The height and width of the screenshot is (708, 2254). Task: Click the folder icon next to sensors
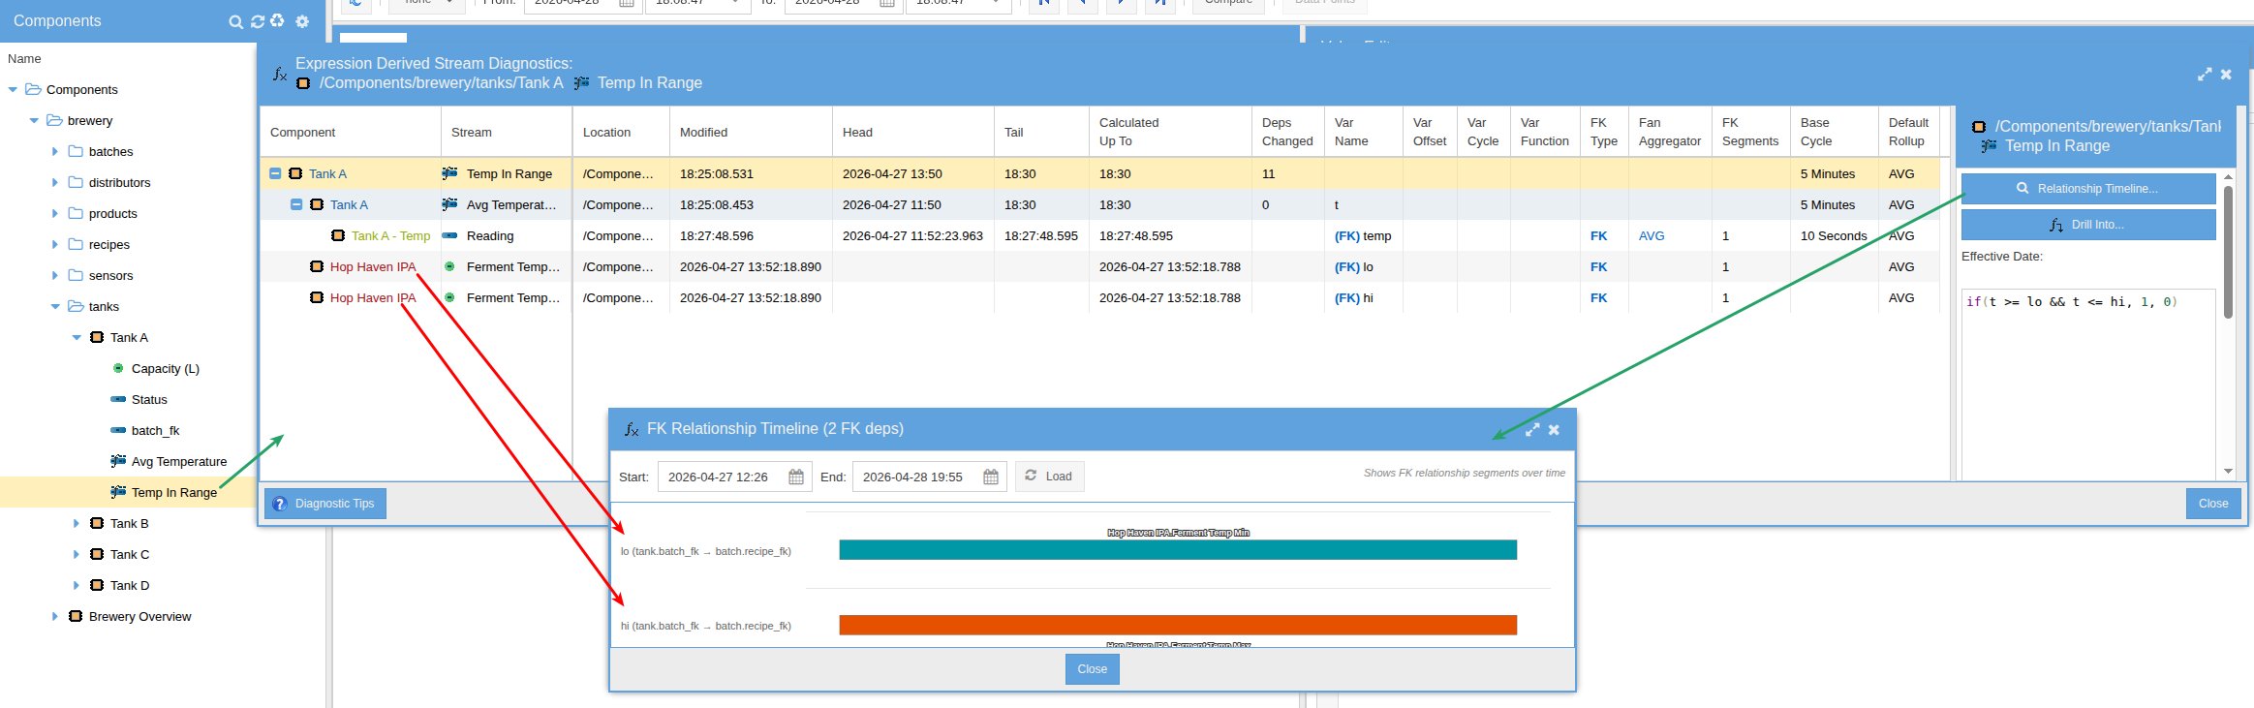pos(76,275)
